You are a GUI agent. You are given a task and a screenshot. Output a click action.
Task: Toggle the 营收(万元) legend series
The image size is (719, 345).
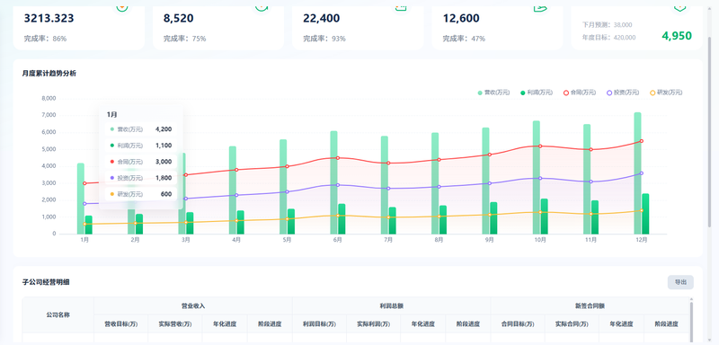coord(493,93)
